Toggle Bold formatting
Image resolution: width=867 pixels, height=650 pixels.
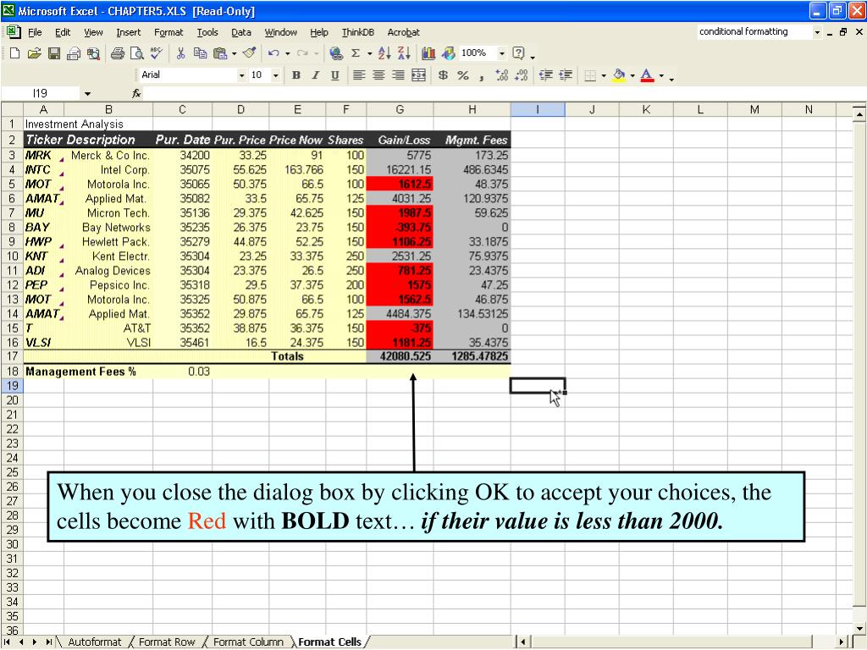296,75
